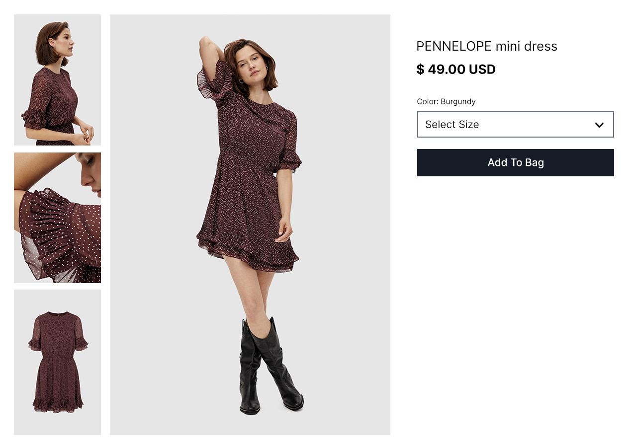This screenshot has height=447, width=635.
Task: Click the Color: Burgundy label
Action: (x=446, y=101)
